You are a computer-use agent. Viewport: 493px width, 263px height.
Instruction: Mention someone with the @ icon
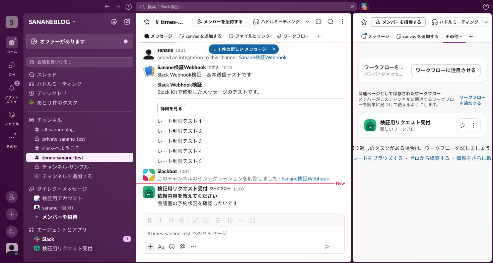tap(183, 247)
